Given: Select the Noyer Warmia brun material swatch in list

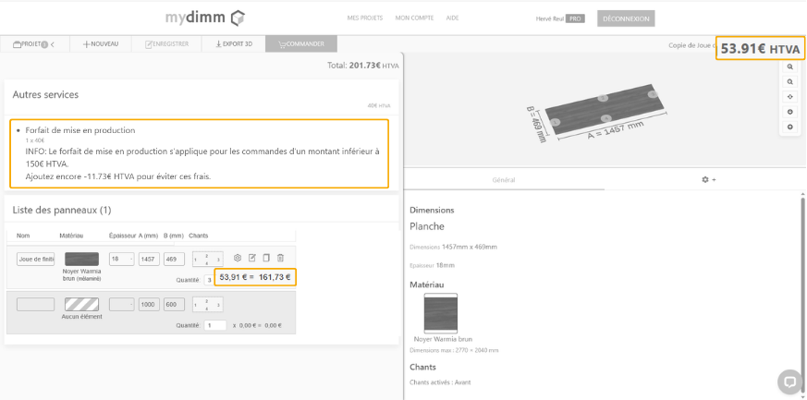Looking at the screenshot, I should tap(81, 260).
